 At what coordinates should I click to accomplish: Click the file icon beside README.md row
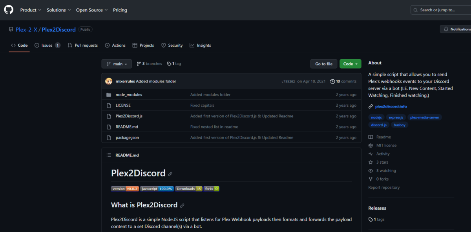pyautogui.click(x=109, y=127)
